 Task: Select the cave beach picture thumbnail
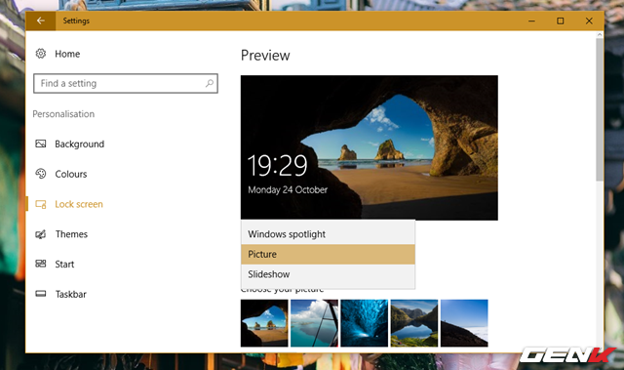coord(264,323)
